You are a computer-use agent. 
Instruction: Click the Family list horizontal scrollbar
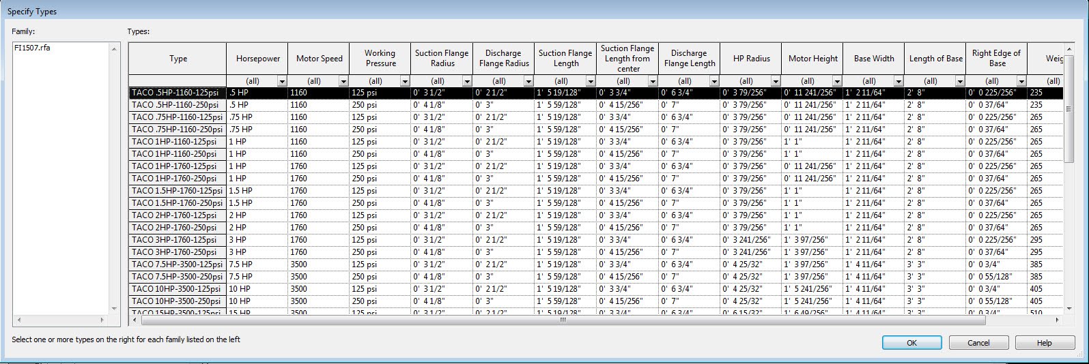click(x=61, y=320)
